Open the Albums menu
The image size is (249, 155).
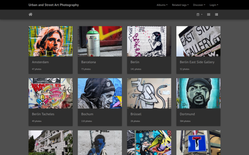[x=162, y=5]
